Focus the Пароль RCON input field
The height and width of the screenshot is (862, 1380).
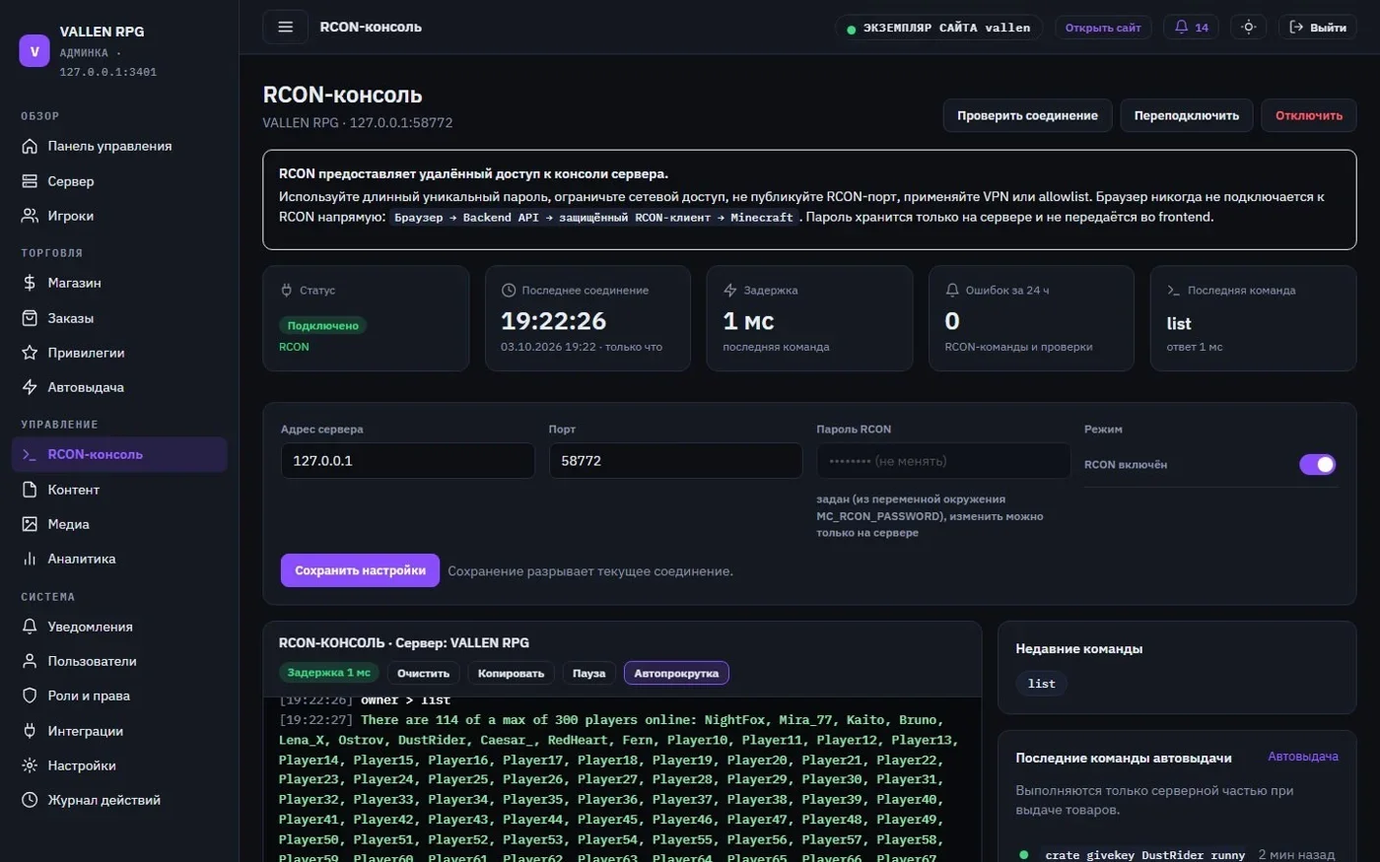coord(943,461)
